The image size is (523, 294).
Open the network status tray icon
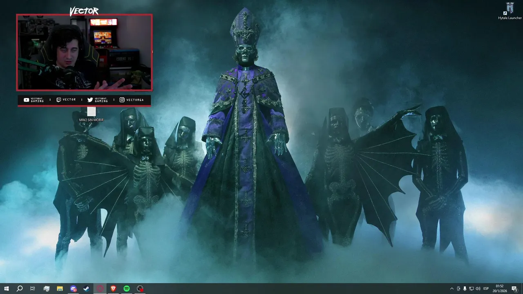472,289
